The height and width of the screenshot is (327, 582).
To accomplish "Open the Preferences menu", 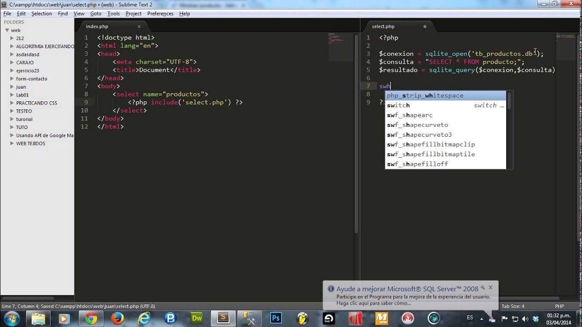I will click(160, 14).
